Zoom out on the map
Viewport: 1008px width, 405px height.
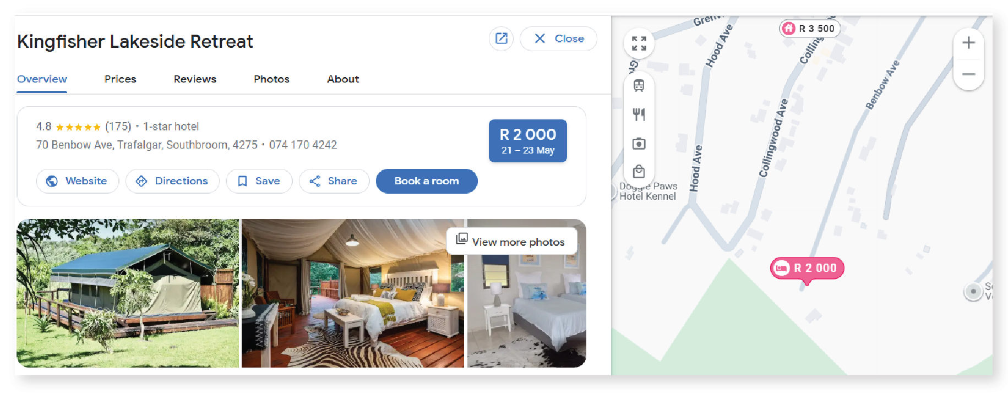pos(969,74)
